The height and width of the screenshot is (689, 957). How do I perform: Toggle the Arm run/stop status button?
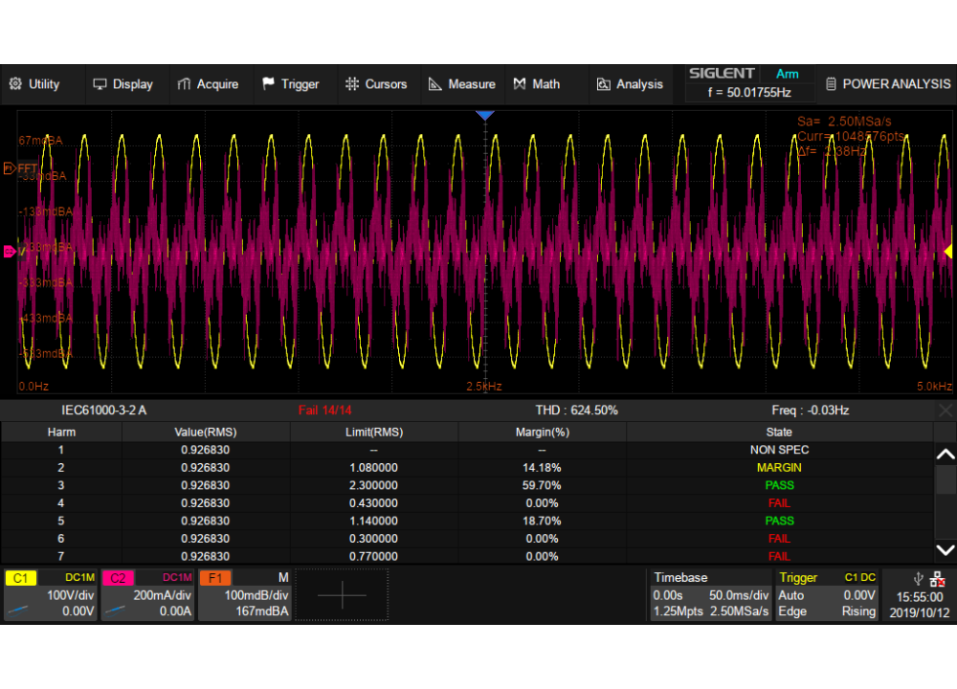787,74
